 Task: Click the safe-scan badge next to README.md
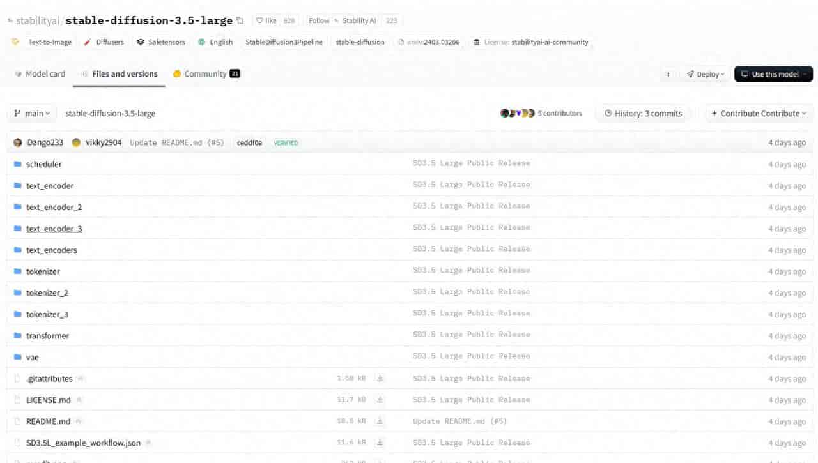coord(78,421)
